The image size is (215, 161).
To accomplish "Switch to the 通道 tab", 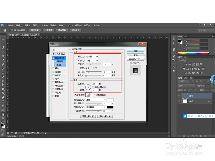I will pos(186,78).
